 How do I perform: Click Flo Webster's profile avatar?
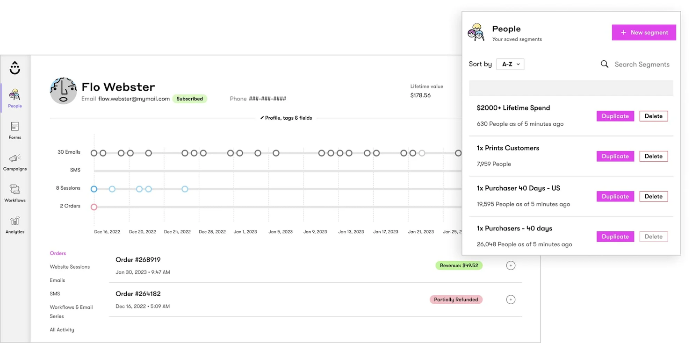coord(63,90)
